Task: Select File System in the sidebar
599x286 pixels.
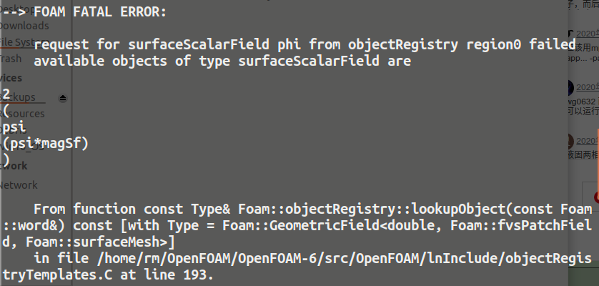Action: pyautogui.click(x=23, y=42)
